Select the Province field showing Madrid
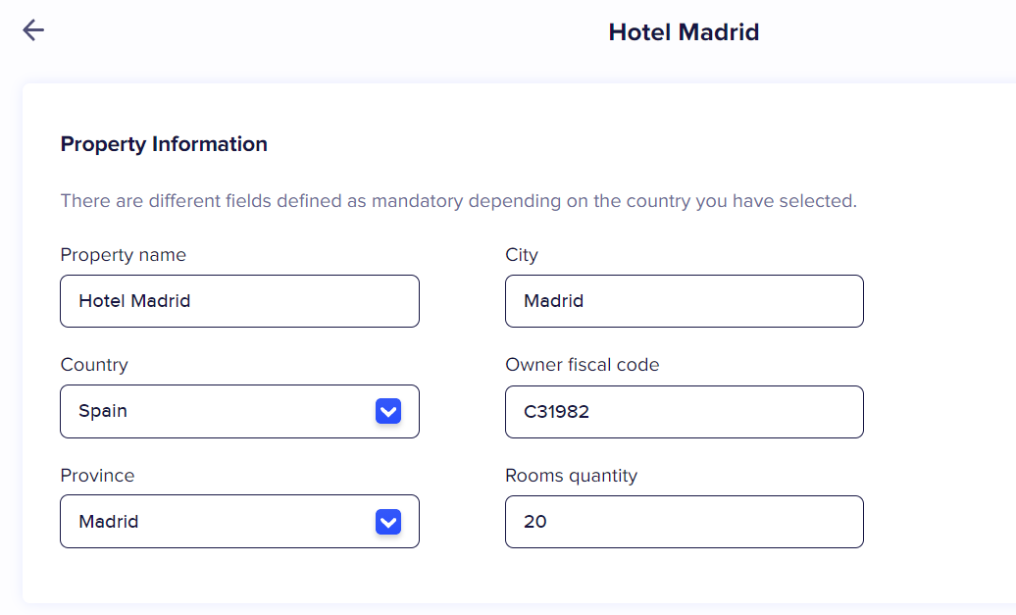 (x=216, y=522)
